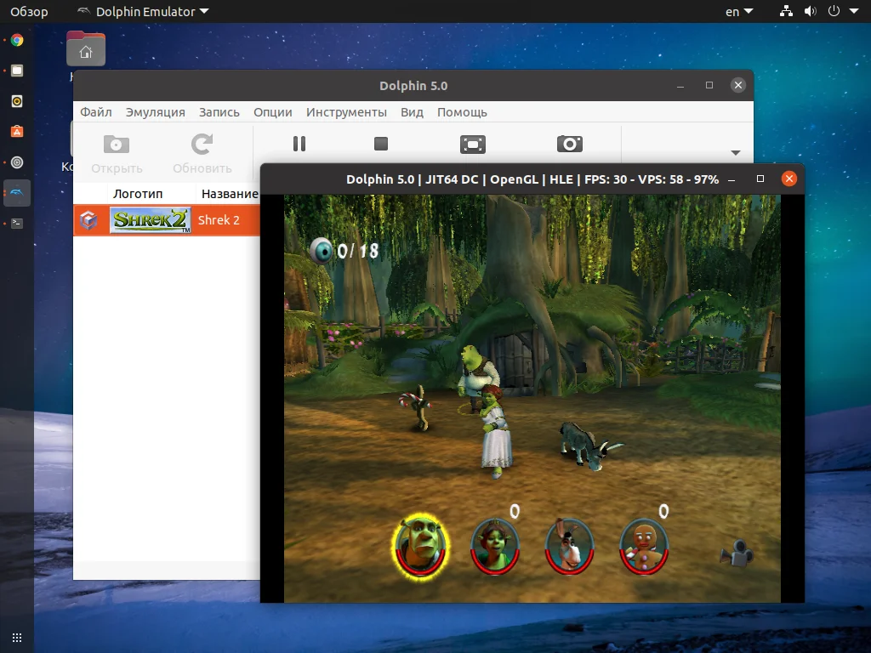Screen dimensions: 871x653
Task: Sort game list by Логотип column
Action: (x=138, y=194)
